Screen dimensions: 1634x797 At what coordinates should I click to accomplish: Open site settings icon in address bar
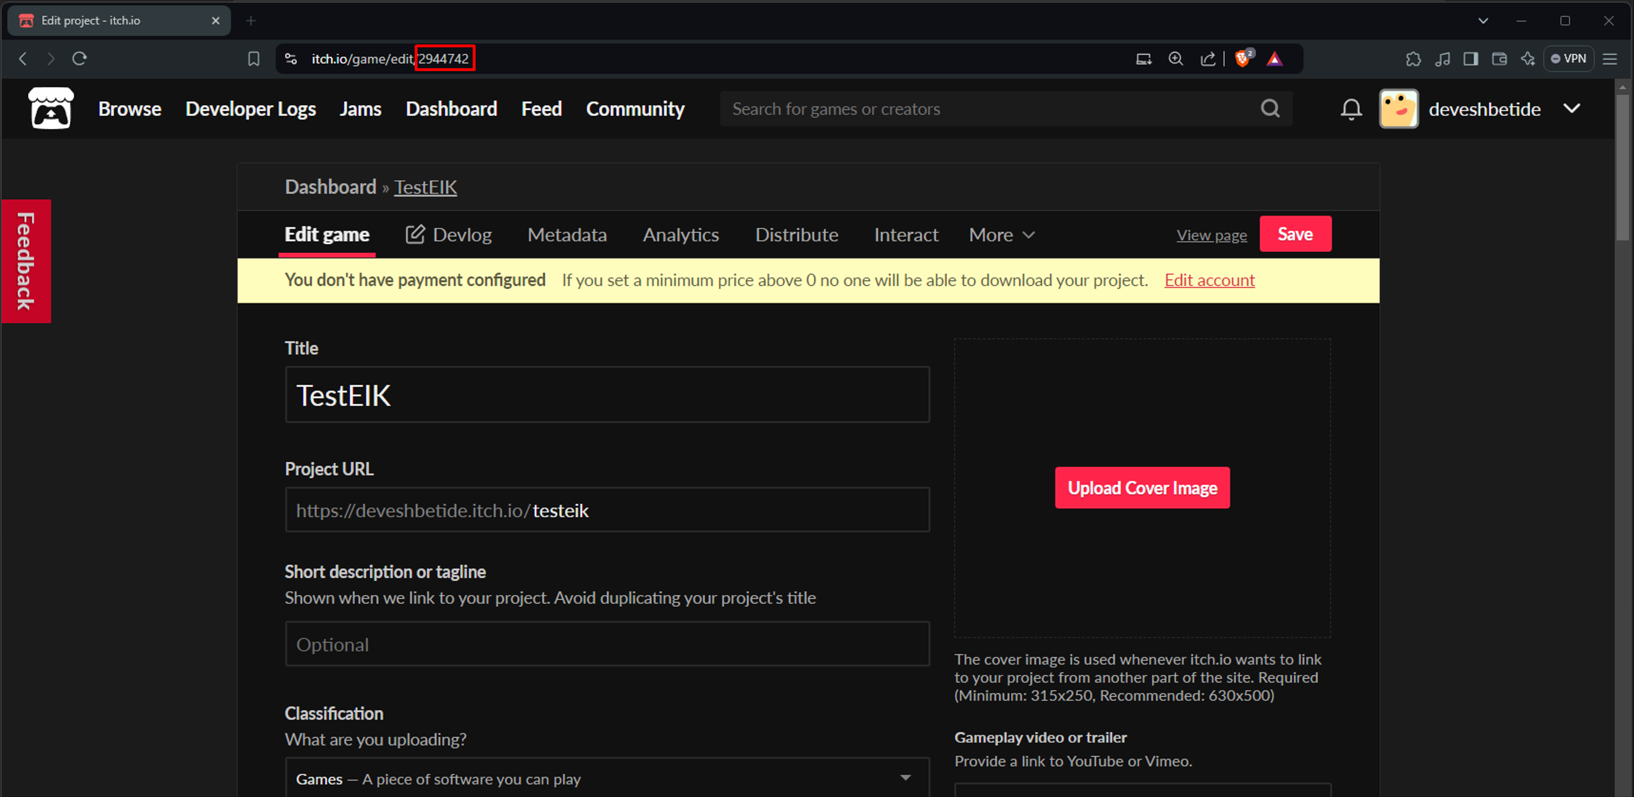point(291,59)
